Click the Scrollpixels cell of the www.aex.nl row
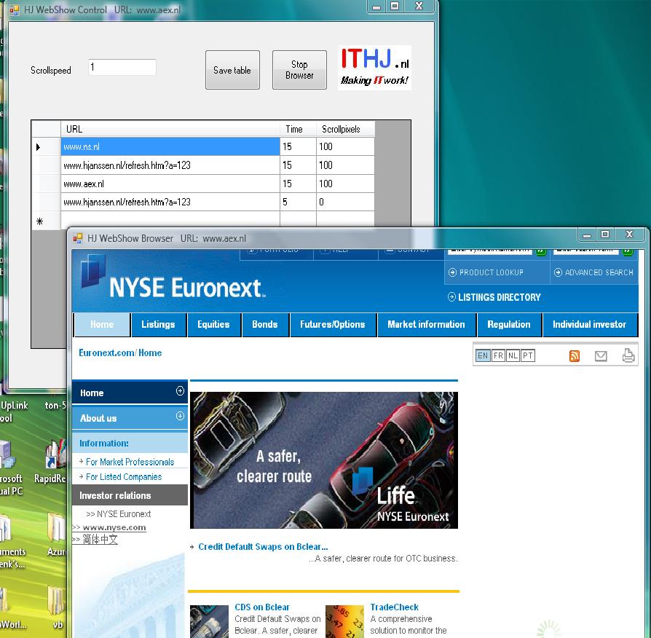651x638 pixels. tap(345, 184)
